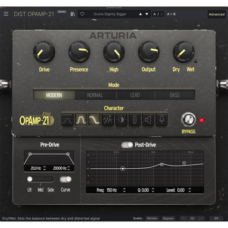
Task: Select the speaker Character icon
Action: click(x=148, y=120)
